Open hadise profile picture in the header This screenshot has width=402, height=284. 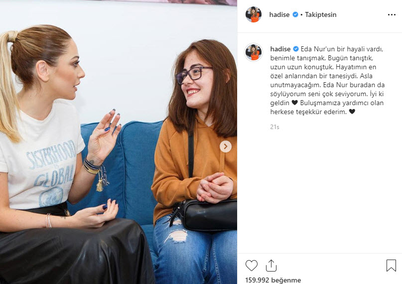click(253, 14)
